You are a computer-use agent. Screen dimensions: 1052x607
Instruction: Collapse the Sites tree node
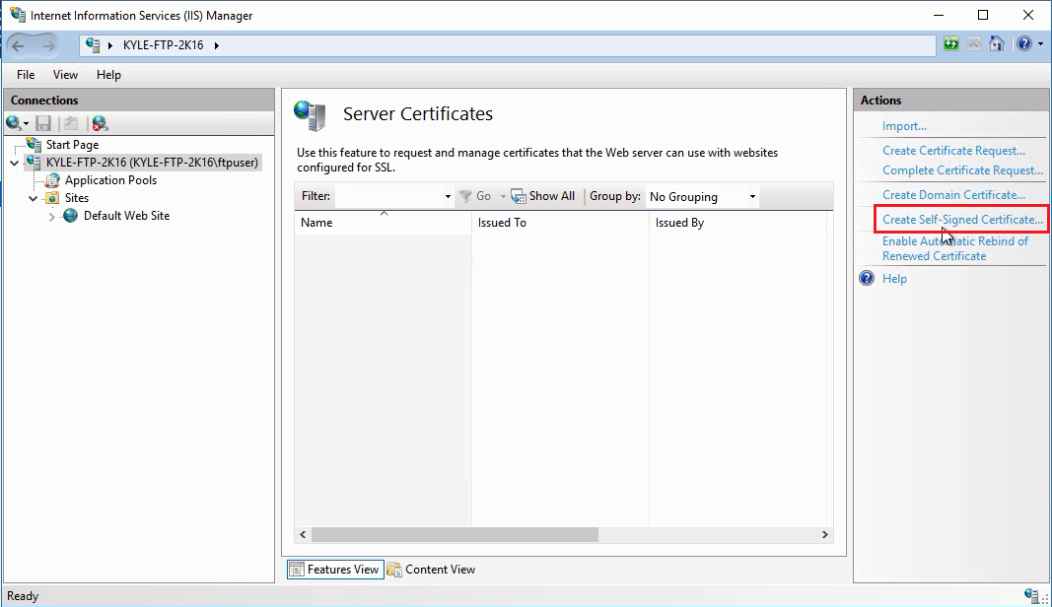pyautogui.click(x=33, y=197)
